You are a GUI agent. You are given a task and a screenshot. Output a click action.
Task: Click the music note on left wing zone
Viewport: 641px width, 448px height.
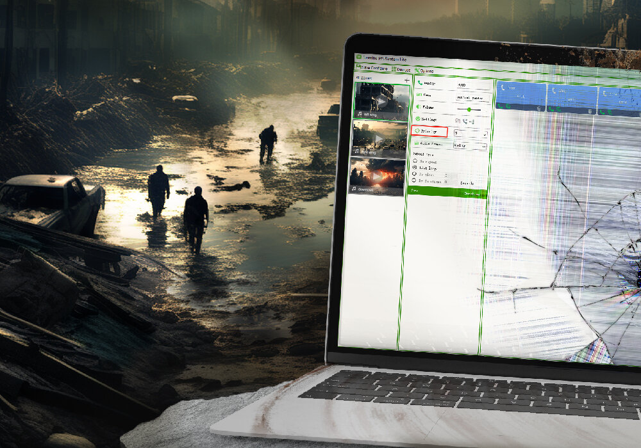click(x=360, y=114)
